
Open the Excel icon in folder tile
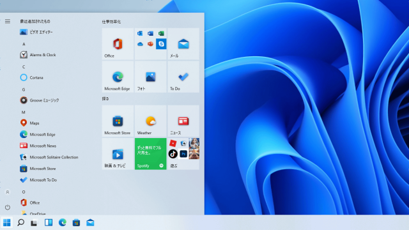161,33
